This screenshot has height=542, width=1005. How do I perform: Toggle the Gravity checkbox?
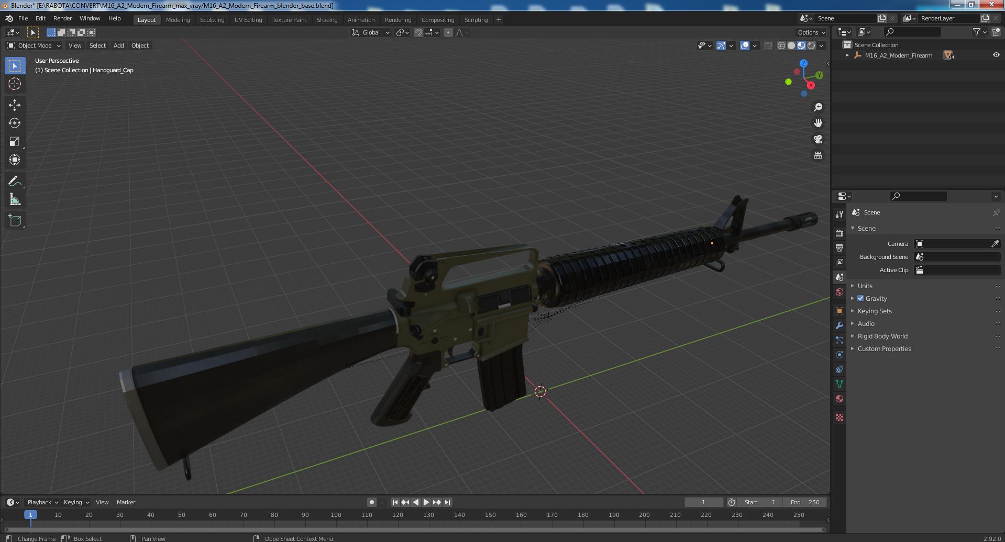coord(860,298)
